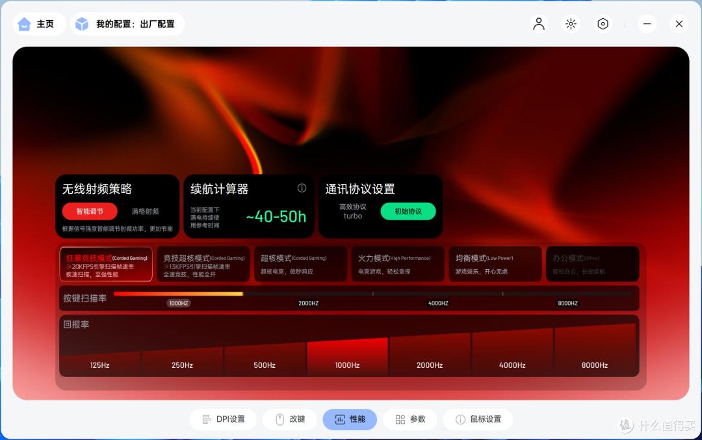Minimize the window
702x440 pixels.
click(647, 24)
